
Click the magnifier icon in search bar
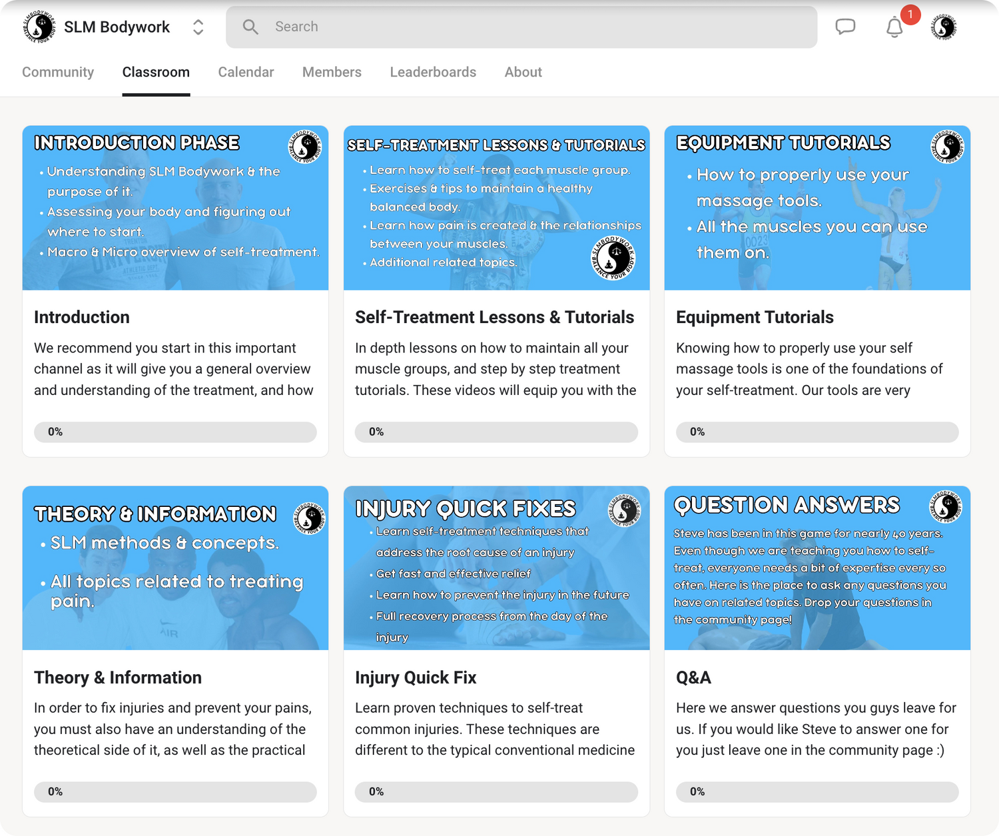[250, 27]
